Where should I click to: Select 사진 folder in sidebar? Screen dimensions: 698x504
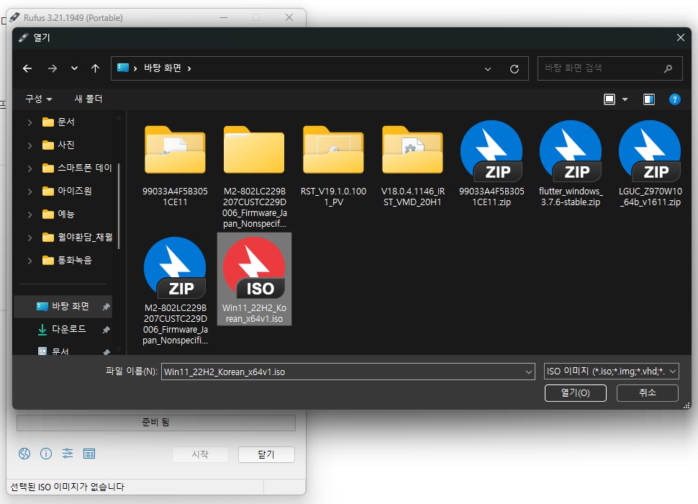[58, 145]
